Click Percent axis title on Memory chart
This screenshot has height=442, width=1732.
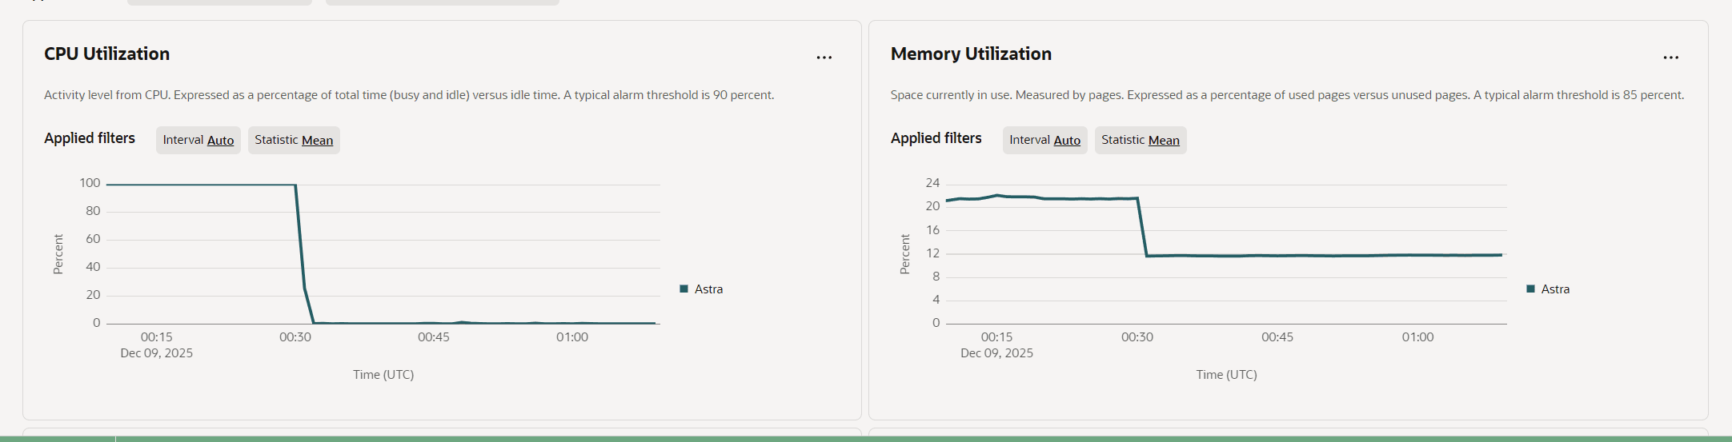tap(905, 254)
